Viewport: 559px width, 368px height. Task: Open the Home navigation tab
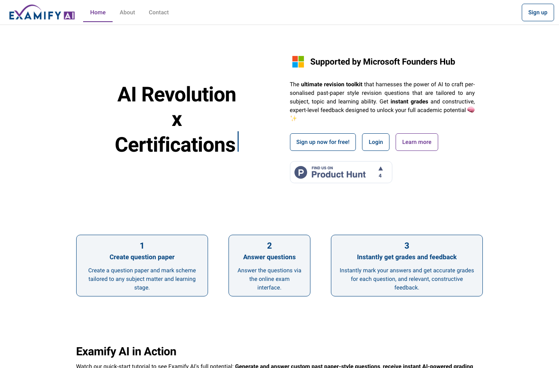pyautogui.click(x=98, y=12)
